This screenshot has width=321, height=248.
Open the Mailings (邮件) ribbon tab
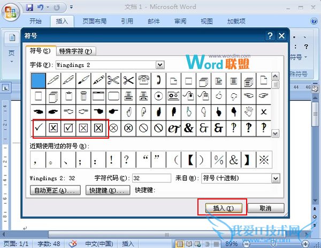click(154, 21)
